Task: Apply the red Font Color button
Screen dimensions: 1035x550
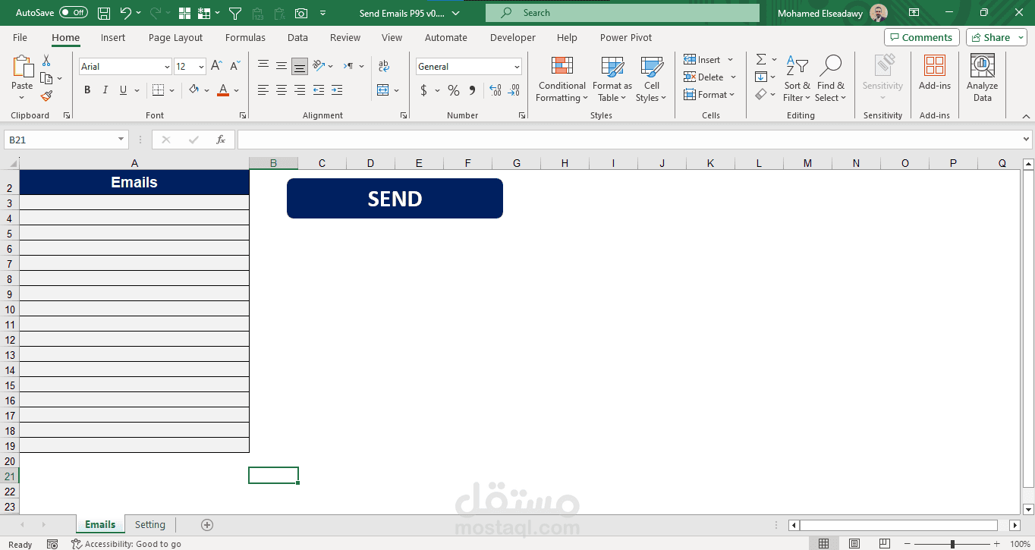Action: coord(223,90)
